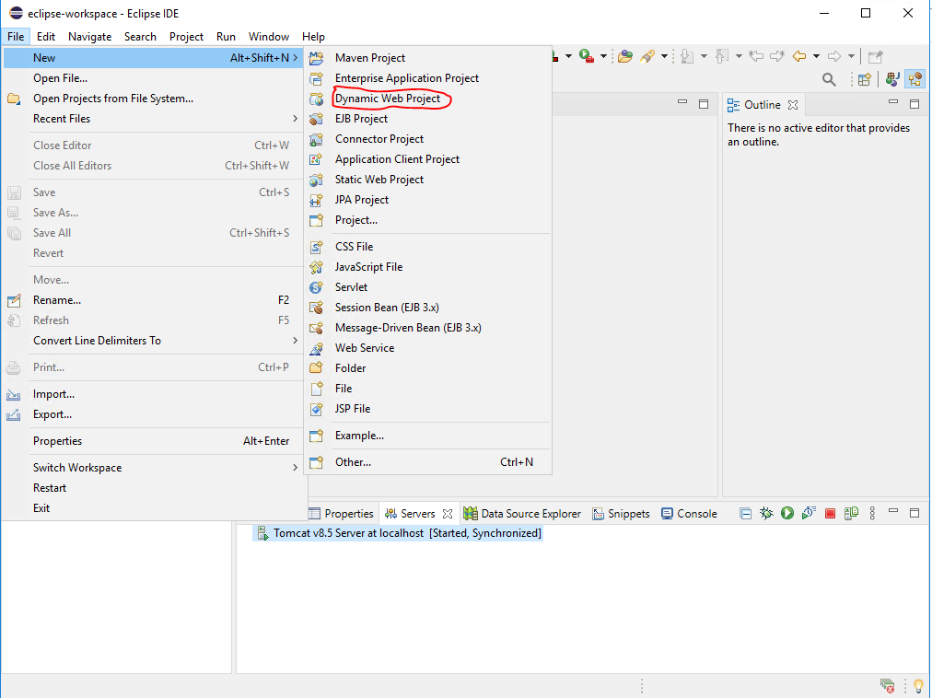Viewport: 932px width, 698px height.
Task: Click the JavaScript File icon
Action: click(316, 267)
